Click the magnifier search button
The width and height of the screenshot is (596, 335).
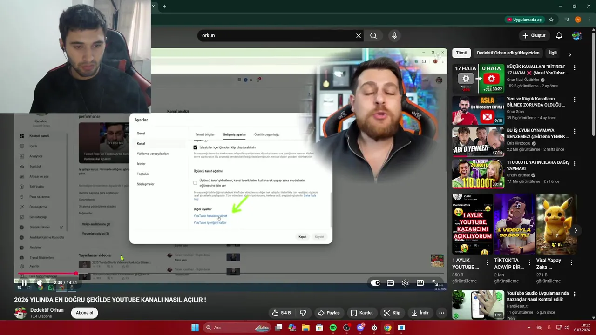click(373, 35)
